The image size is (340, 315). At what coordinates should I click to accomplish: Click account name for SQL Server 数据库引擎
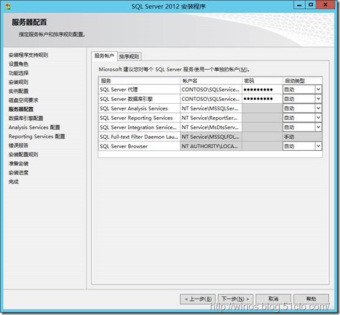coord(211,99)
